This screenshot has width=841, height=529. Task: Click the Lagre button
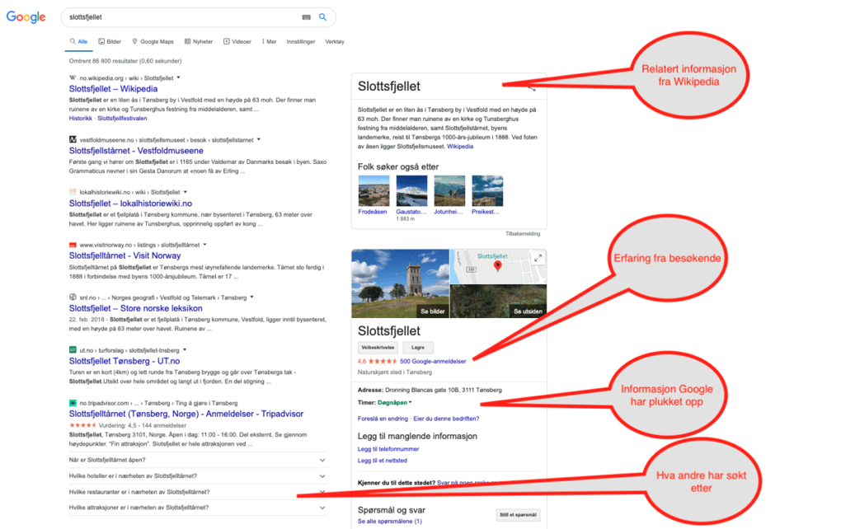[x=418, y=347]
